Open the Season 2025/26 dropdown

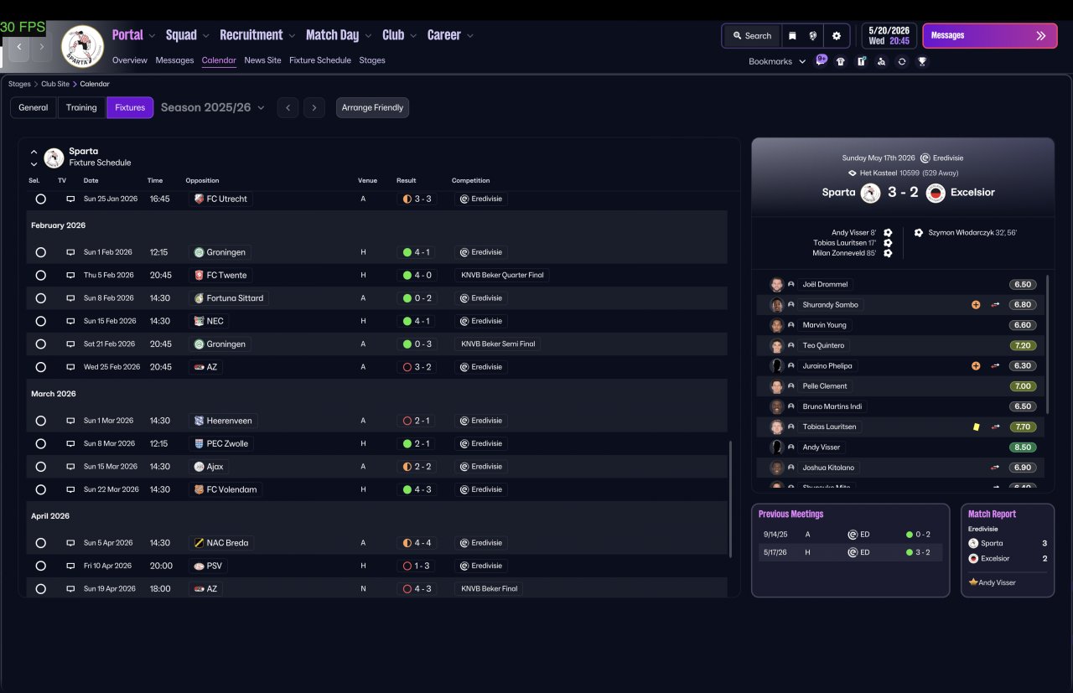pos(213,108)
